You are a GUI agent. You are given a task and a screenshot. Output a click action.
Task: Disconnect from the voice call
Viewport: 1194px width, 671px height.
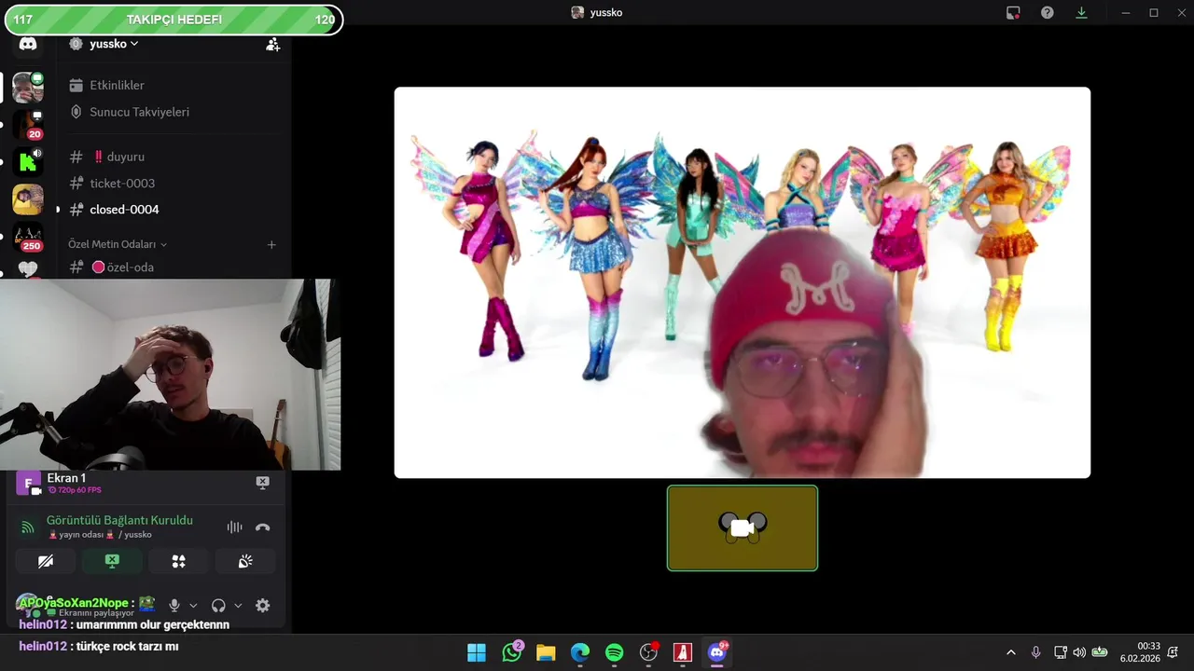262,527
